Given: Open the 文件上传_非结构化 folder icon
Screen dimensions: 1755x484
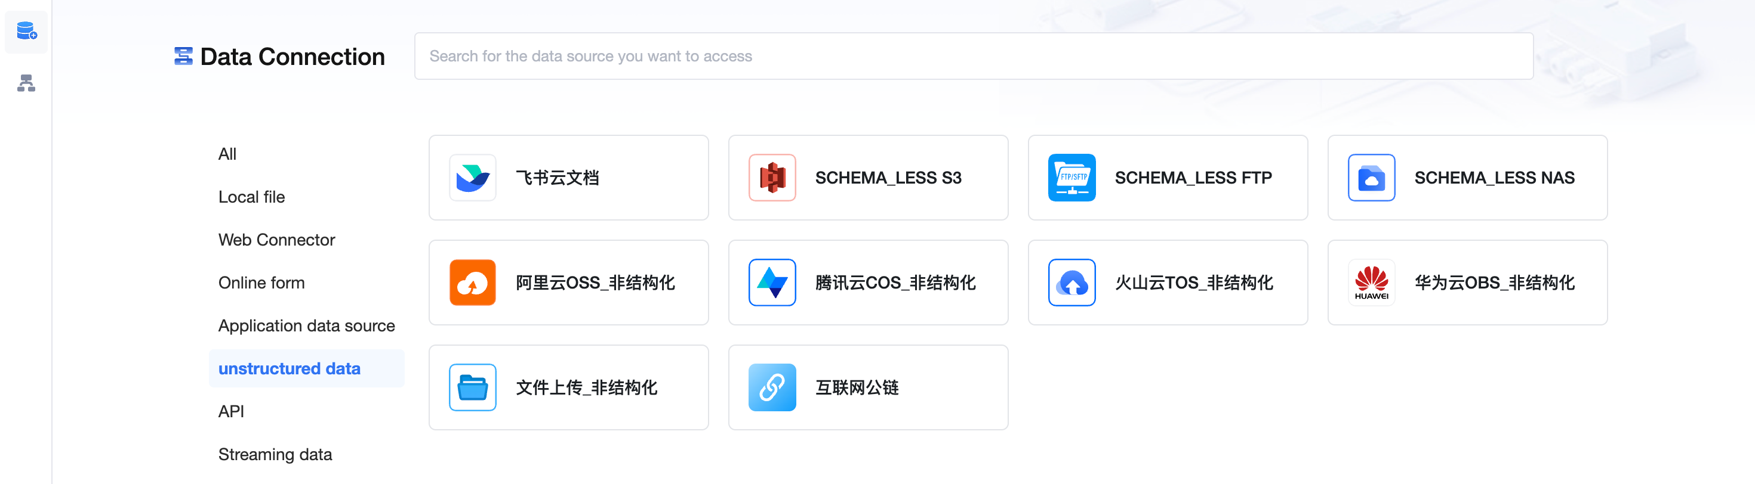Looking at the screenshot, I should (472, 387).
